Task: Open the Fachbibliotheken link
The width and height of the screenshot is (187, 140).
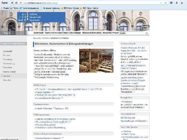Action: 44,92
